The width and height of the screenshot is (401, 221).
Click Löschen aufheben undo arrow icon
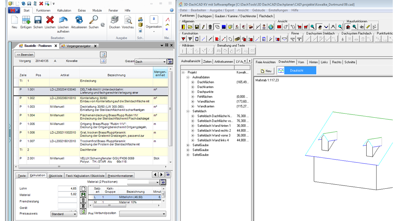(x=63, y=20)
